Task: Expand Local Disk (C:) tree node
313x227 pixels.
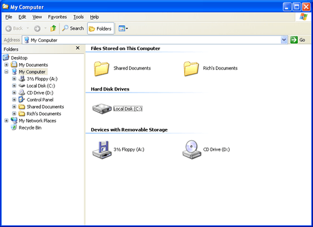Action: (x=14, y=86)
